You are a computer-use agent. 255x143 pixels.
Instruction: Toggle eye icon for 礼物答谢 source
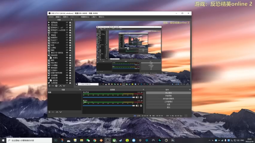tap(67, 83)
